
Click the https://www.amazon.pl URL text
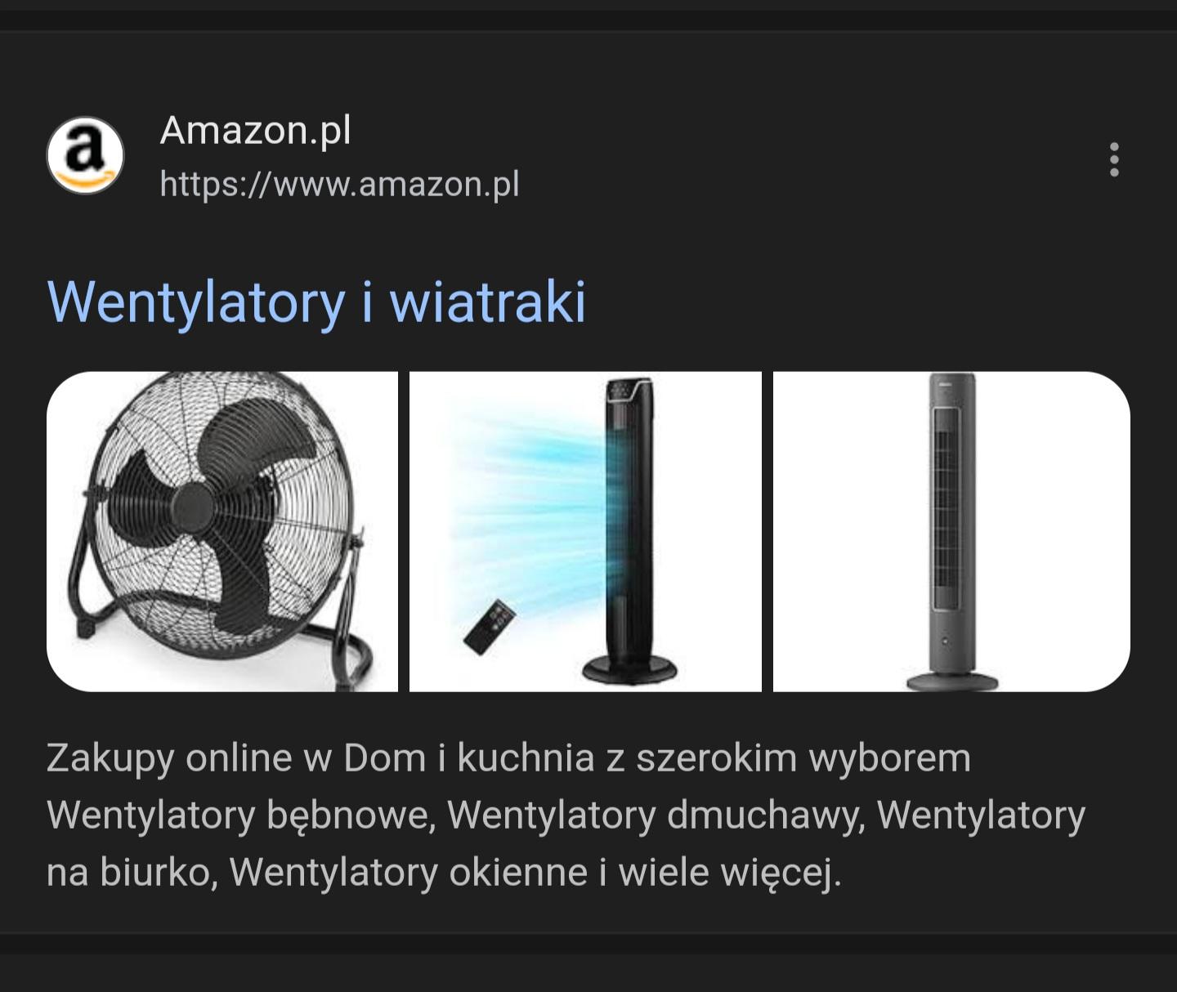pyautogui.click(x=339, y=184)
